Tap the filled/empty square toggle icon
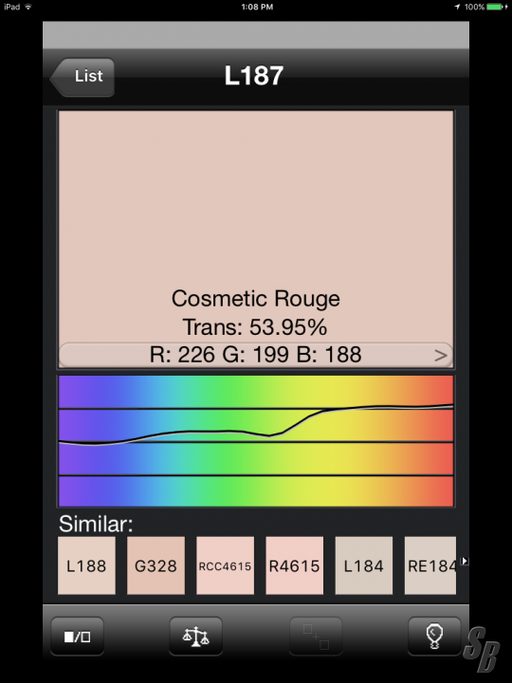Image resolution: width=512 pixels, height=683 pixels. [x=77, y=637]
